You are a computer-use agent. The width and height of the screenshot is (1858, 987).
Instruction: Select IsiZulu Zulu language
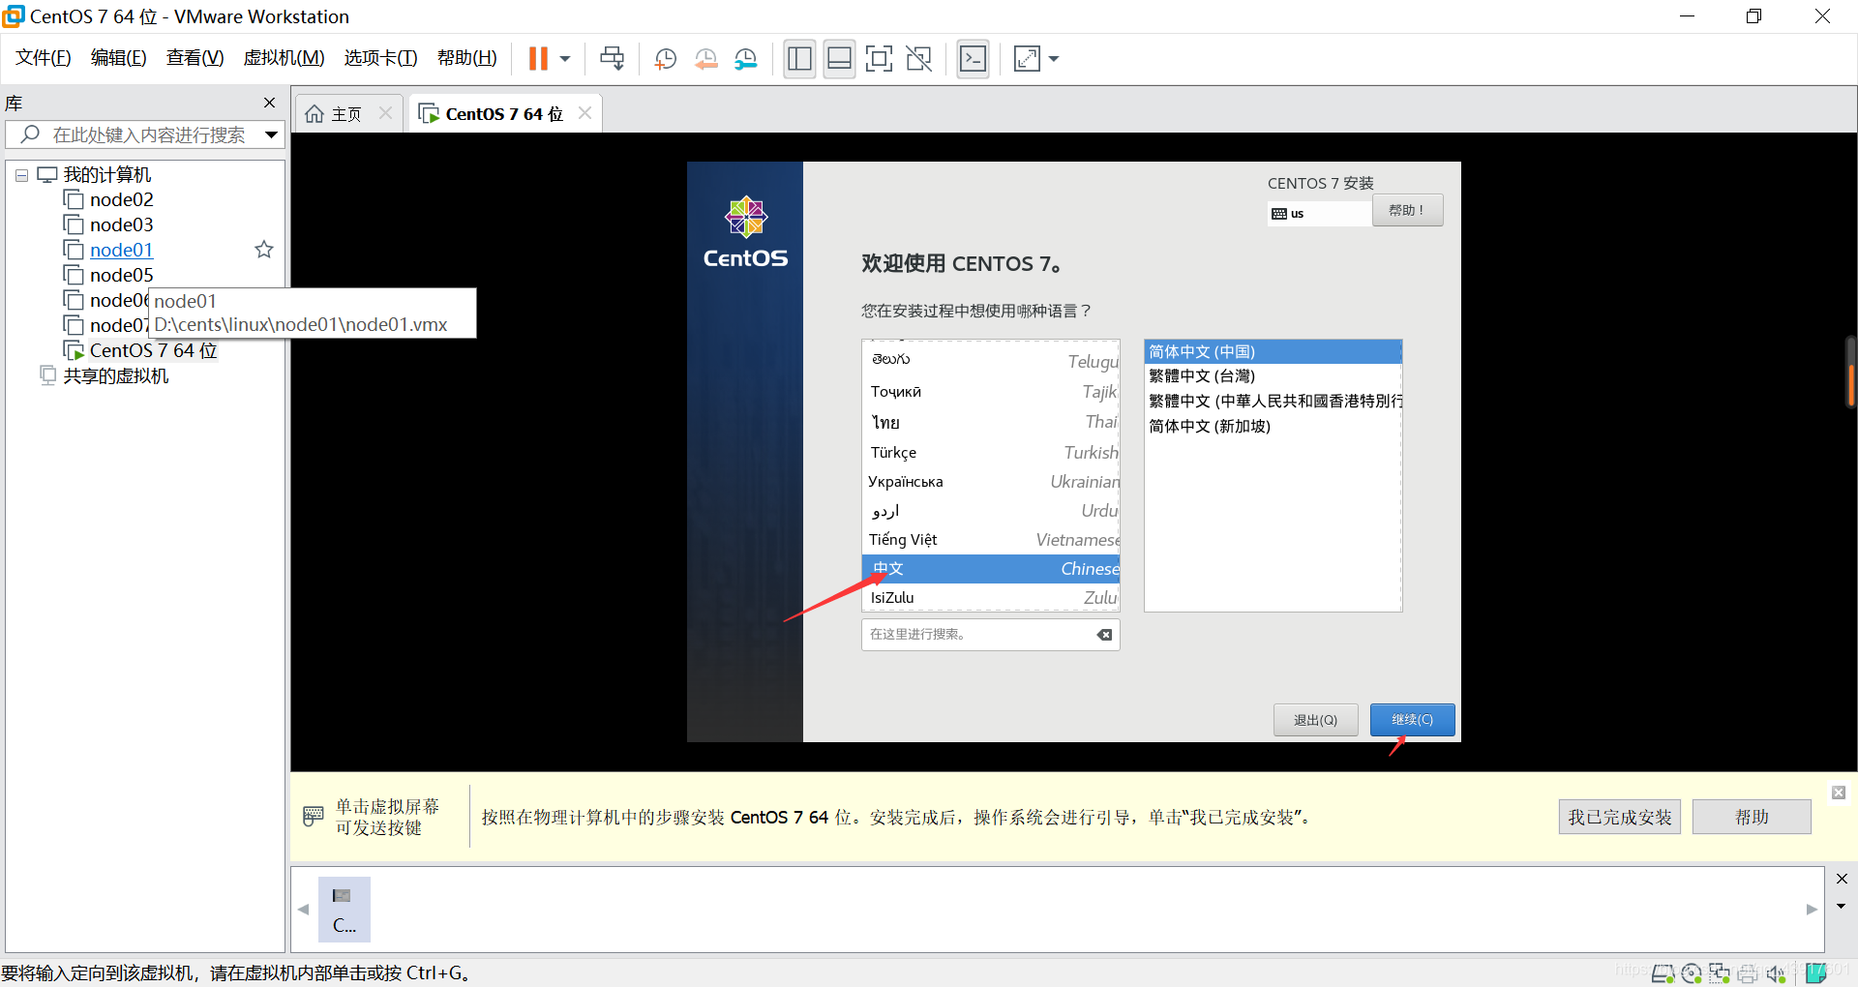(x=991, y=597)
